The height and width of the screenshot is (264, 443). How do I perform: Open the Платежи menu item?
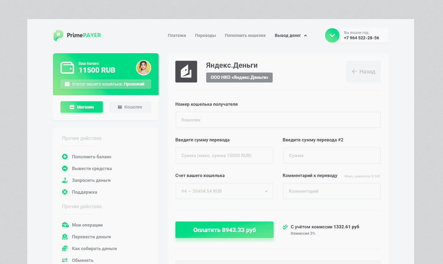tap(177, 36)
